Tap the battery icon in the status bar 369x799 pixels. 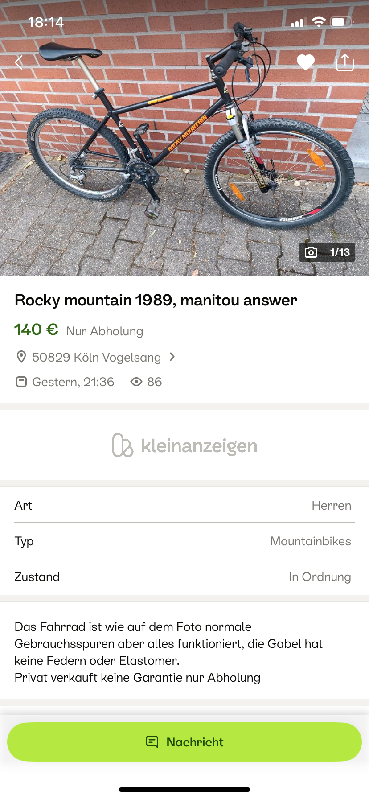click(342, 22)
